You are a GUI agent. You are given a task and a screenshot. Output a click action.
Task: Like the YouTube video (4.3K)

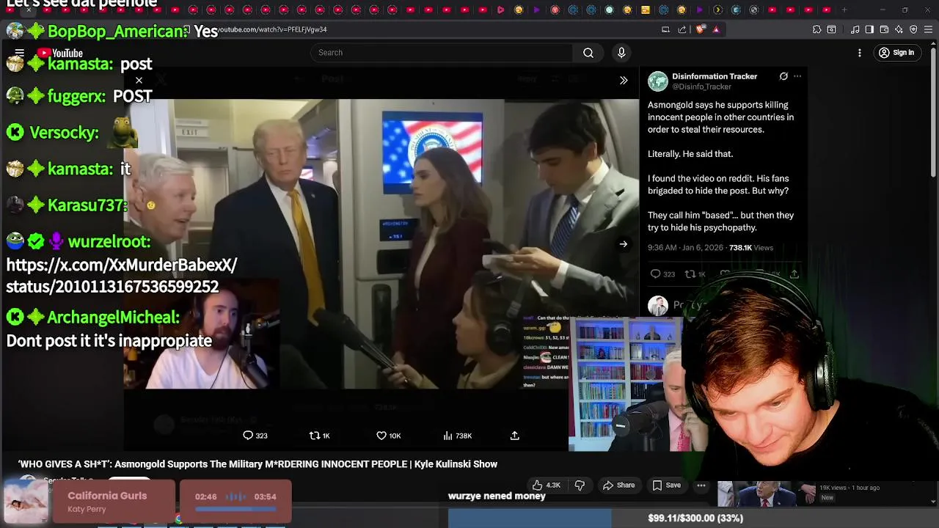pos(547,485)
